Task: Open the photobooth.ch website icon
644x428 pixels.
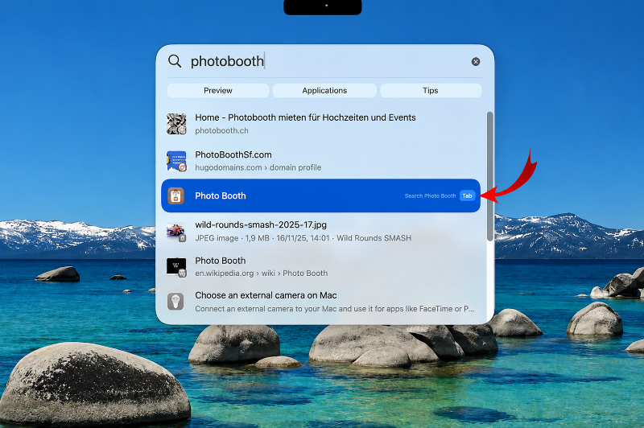Action: pyautogui.click(x=176, y=124)
